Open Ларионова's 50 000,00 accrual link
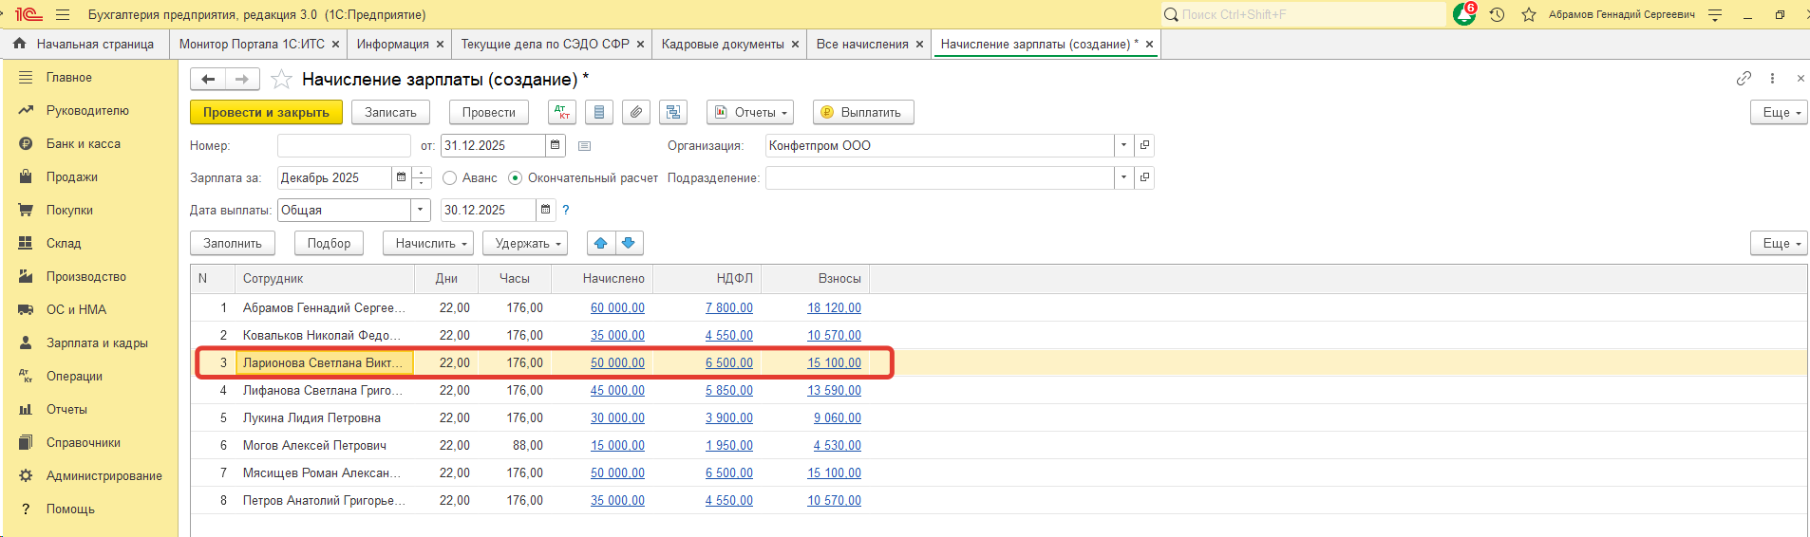Viewport: 1810px width, 537px height. coord(617,362)
